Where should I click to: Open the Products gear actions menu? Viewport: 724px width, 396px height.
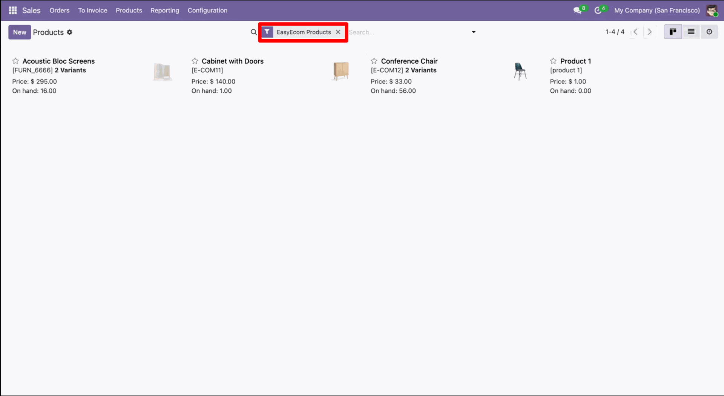click(70, 32)
